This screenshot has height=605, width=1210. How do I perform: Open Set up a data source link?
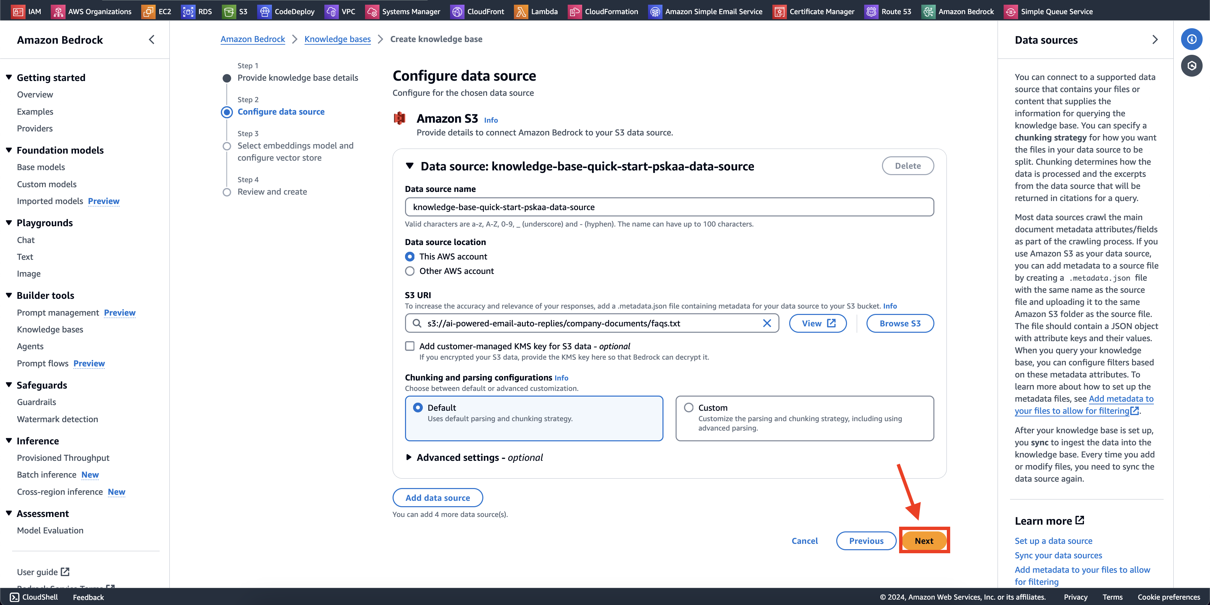coord(1053,541)
